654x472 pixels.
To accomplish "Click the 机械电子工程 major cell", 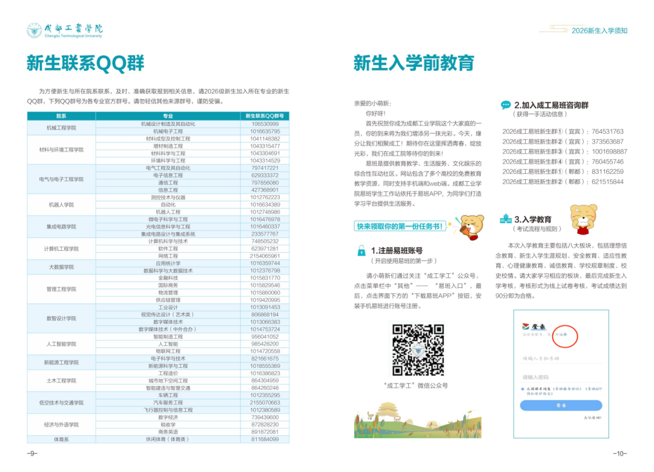I will [168, 131].
